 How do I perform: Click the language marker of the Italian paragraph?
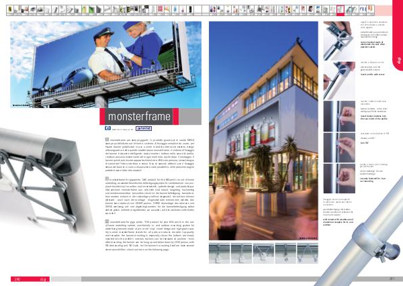click(x=107, y=139)
